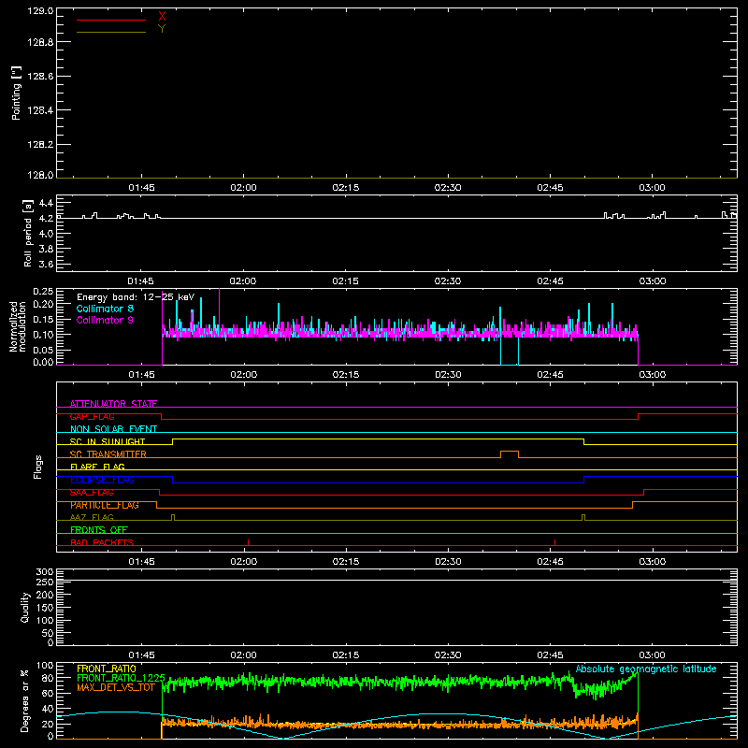Click the FLARE_FLAG label

coord(97,467)
